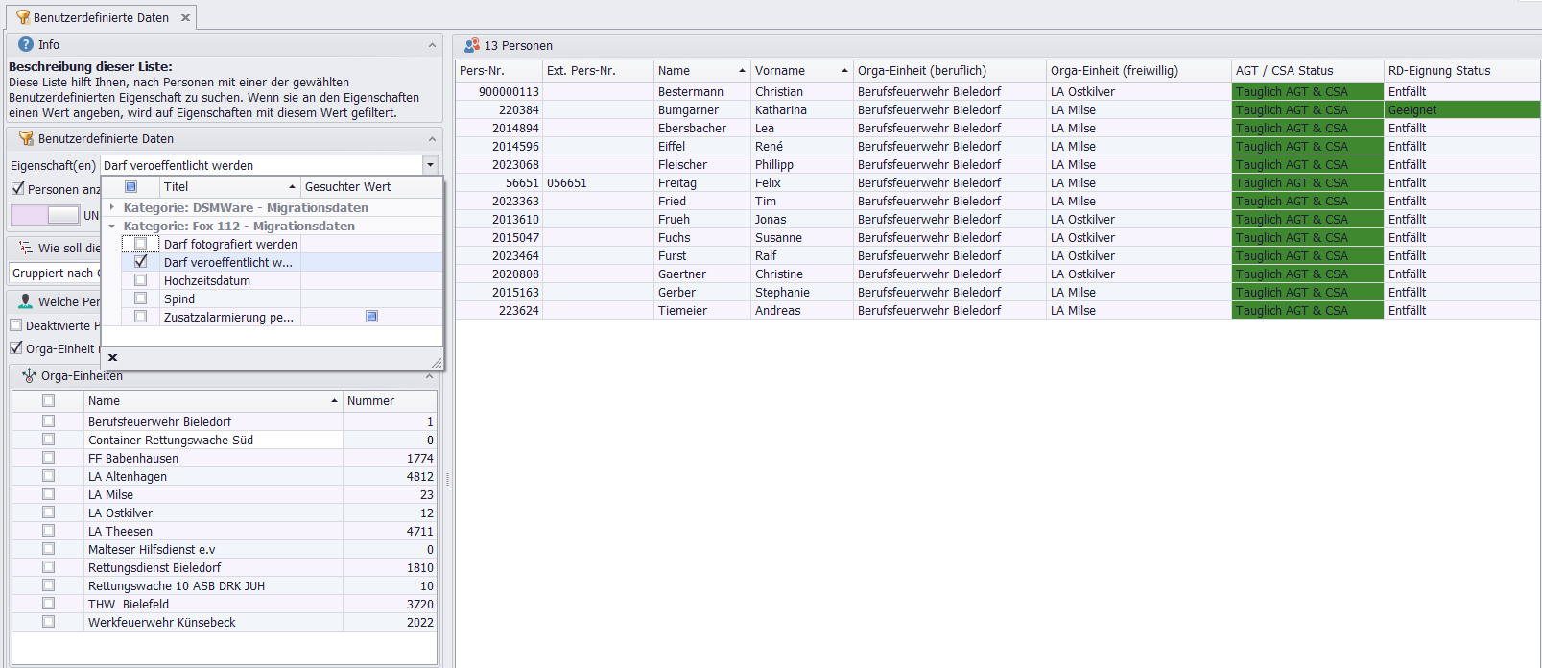
Task: Click the green Geeignet status cell
Action: (x=1461, y=110)
